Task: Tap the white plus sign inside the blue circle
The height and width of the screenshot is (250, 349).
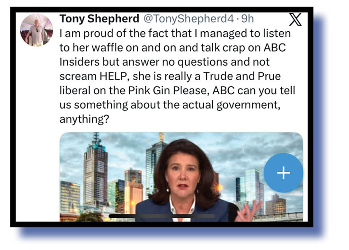Action: (283, 172)
